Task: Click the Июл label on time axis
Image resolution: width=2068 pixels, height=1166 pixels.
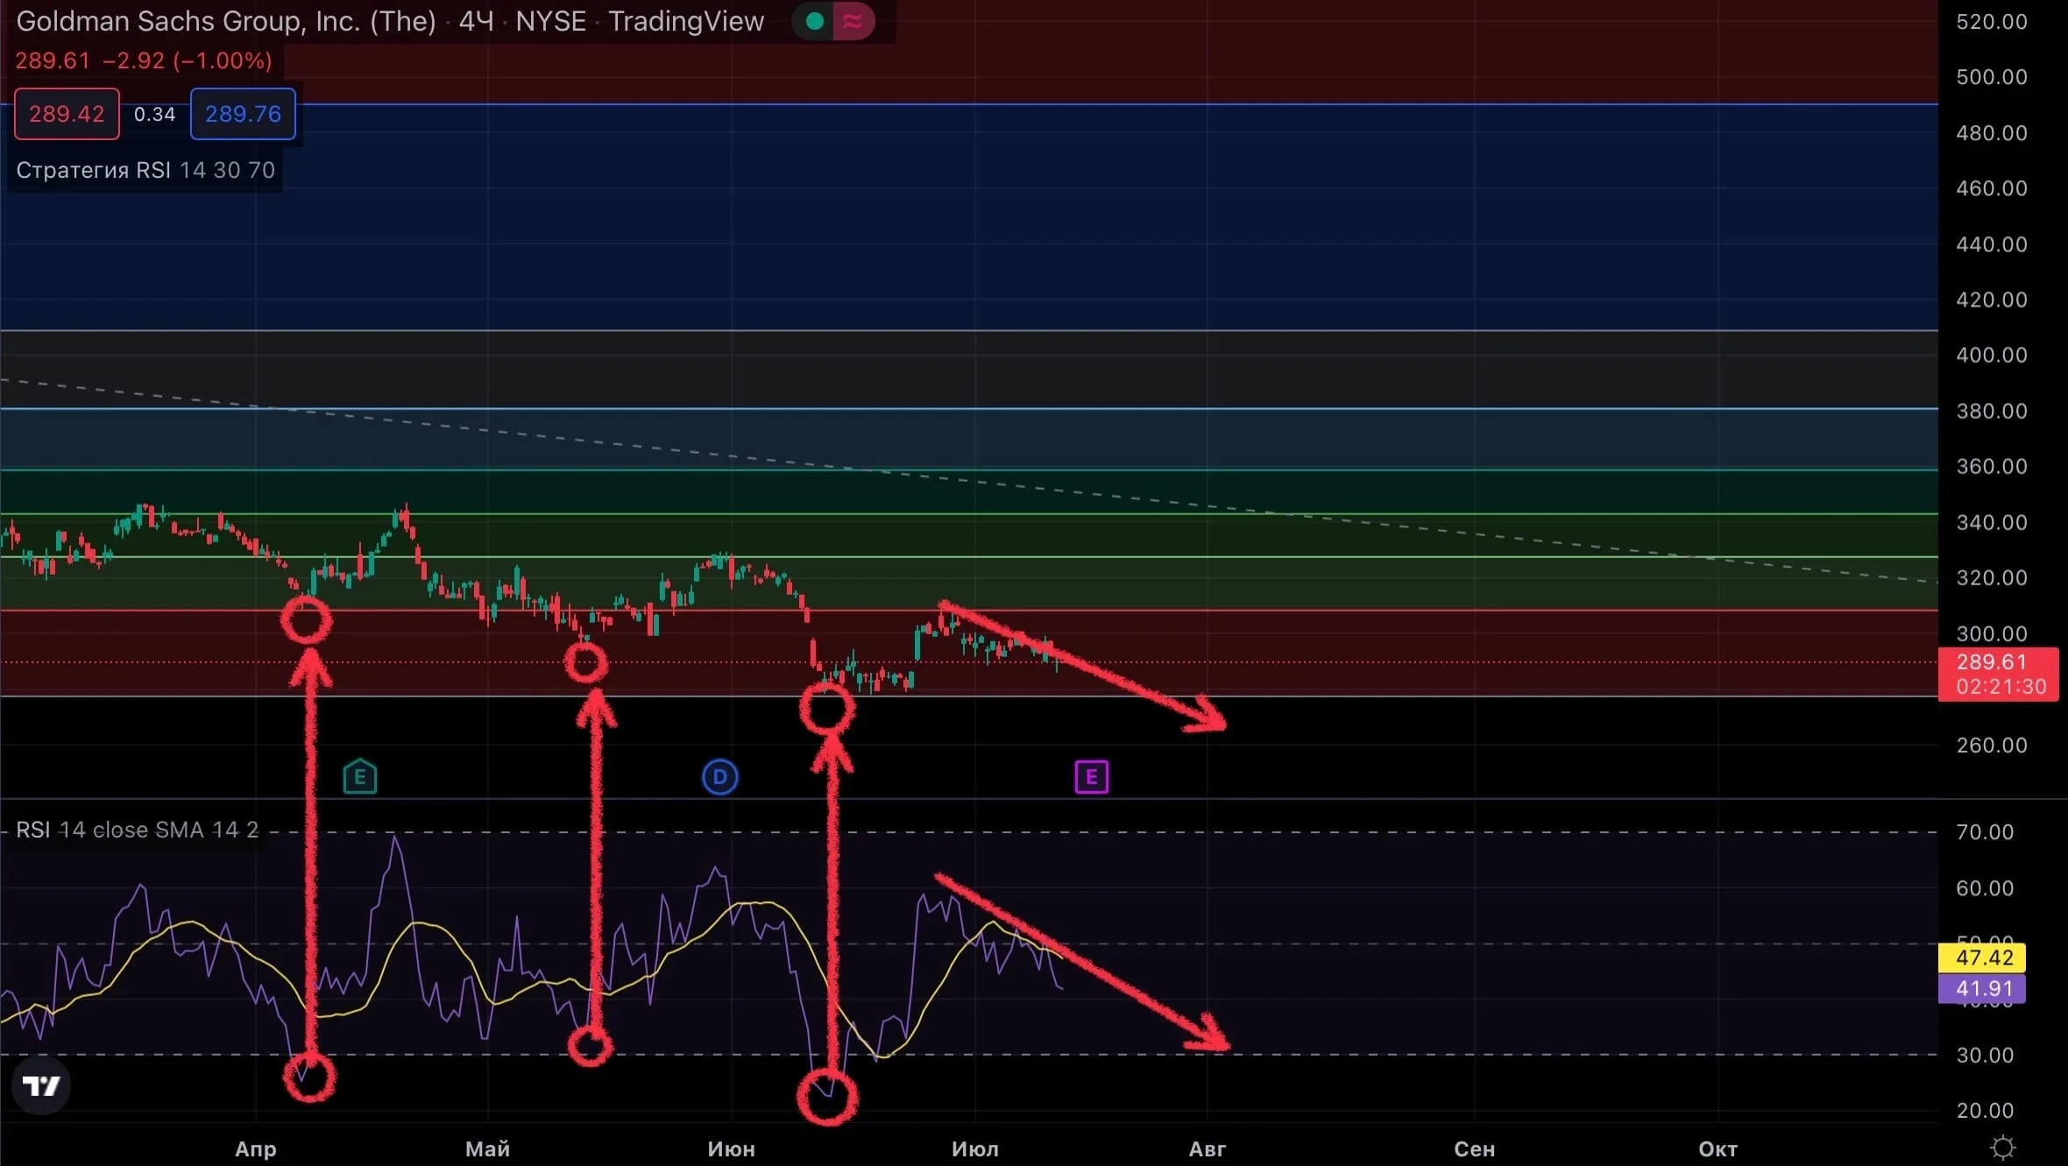Action: (975, 1148)
